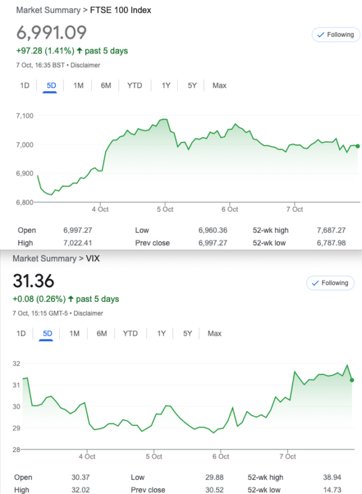Select 1M tab on FTSE 100 chart
This screenshot has height=494, width=362.
[x=78, y=86]
